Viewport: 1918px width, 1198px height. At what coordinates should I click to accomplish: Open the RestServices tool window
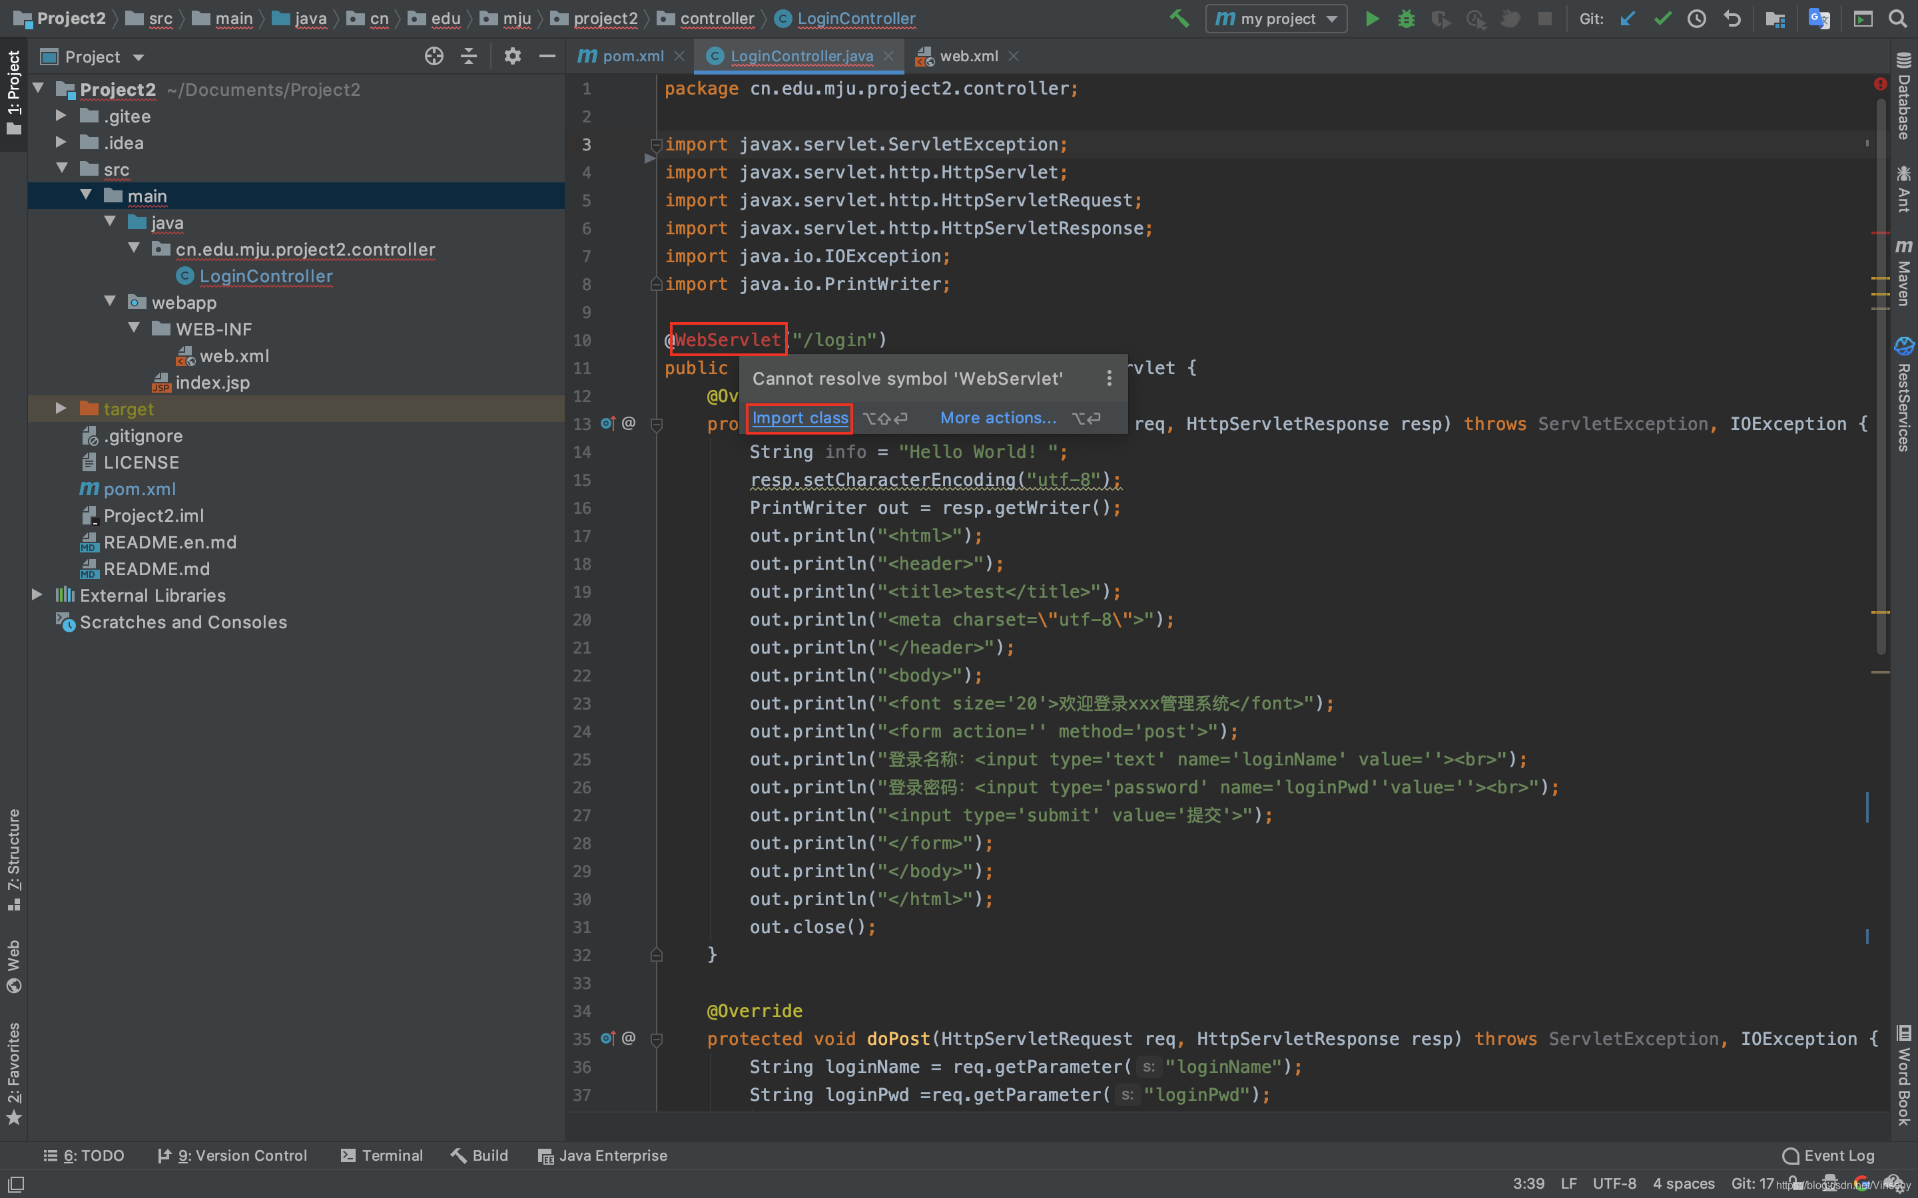pyautogui.click(x=1904, y=394)
